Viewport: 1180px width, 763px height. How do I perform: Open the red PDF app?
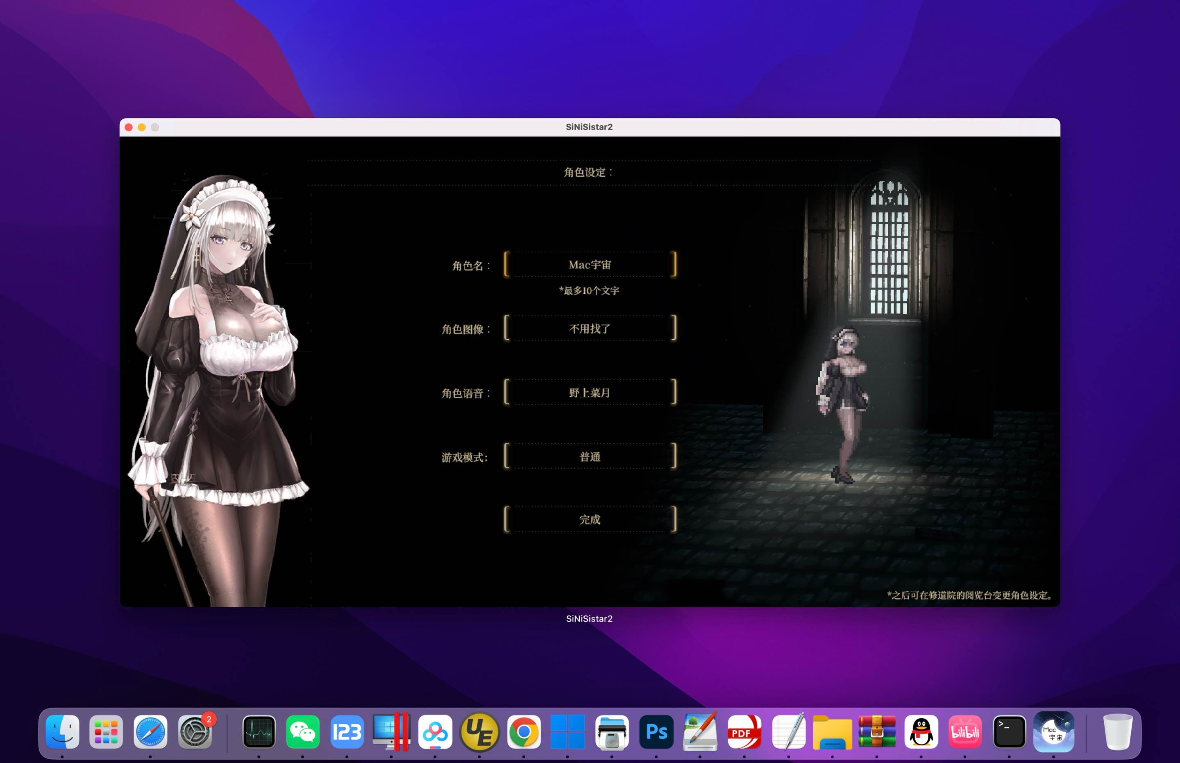point(744,732)
